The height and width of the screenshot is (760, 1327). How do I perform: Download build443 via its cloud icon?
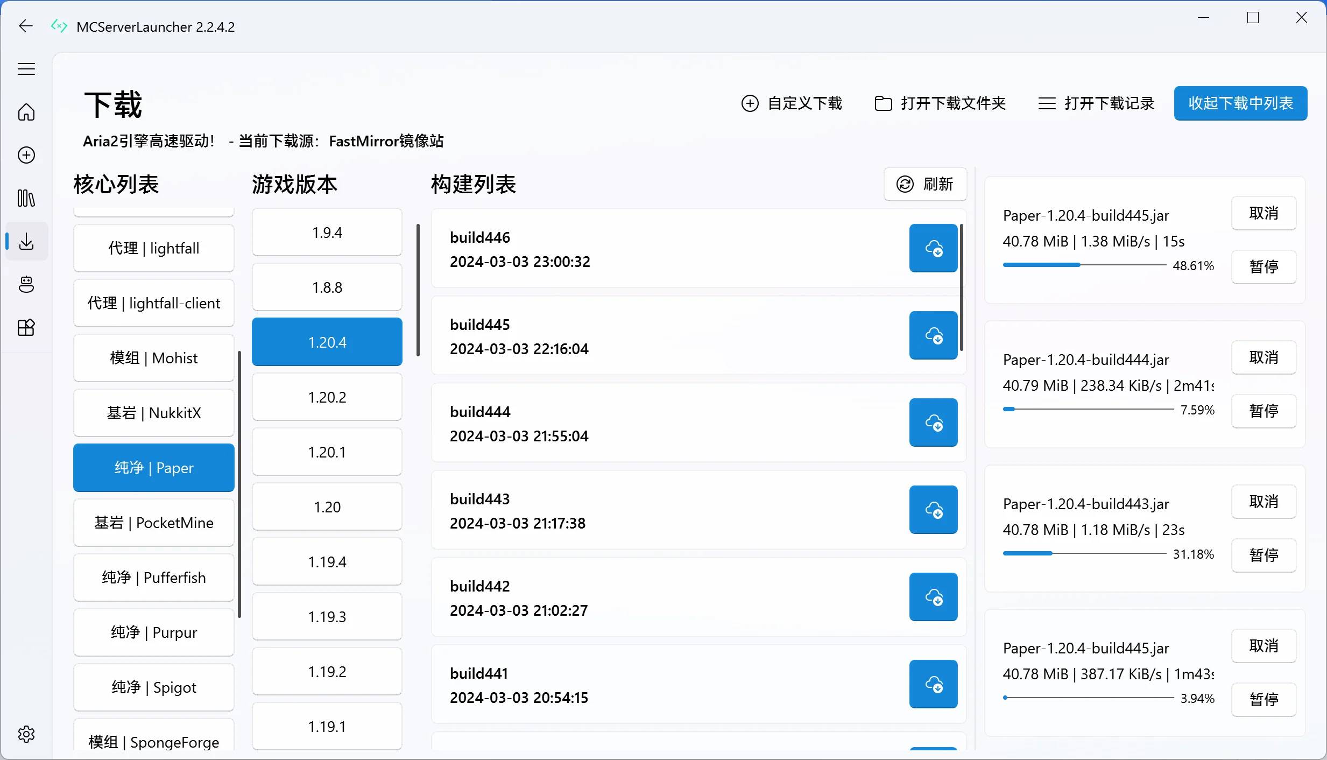(x=934, y=510)
